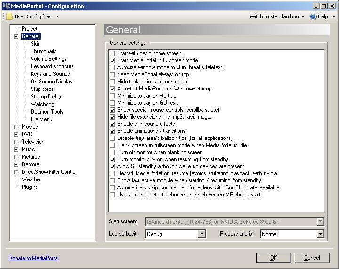This screenshot has height=269, width=339.
Task: Expand the Television tree node
Action: pyautogui.click(x=16, y=142)
